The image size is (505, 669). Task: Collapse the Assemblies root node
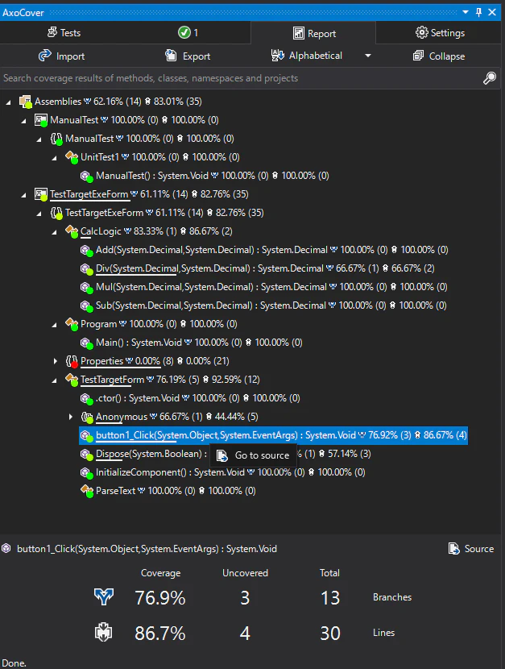(x=9, y=102)
